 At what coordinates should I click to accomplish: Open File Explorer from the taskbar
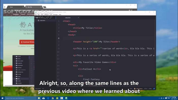click(x=39, y=98)
